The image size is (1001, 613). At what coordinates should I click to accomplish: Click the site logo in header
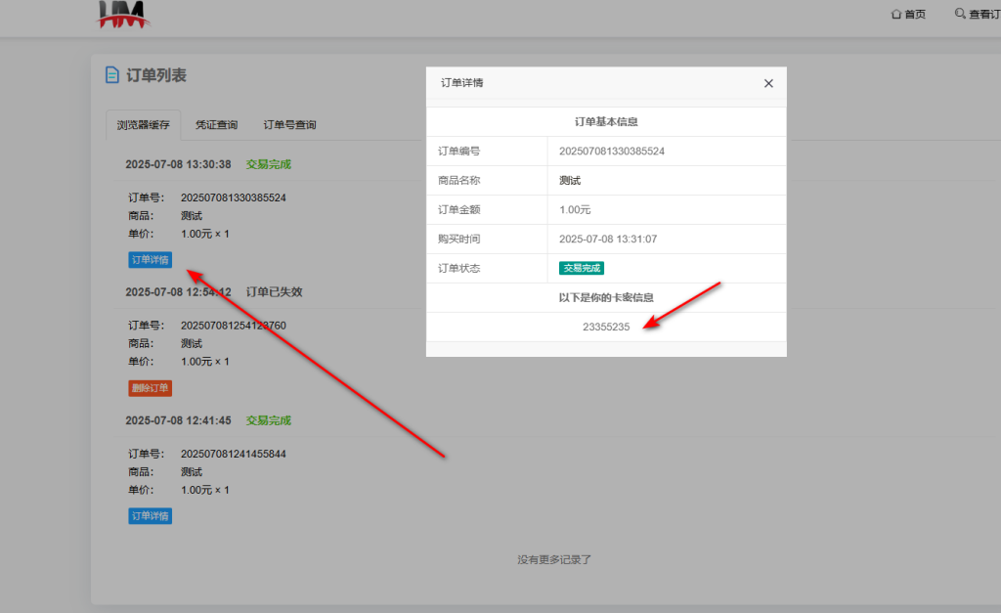[124, 14]
